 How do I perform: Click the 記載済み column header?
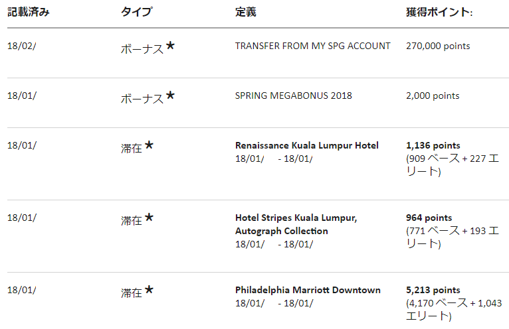click(x=28, y=12)
